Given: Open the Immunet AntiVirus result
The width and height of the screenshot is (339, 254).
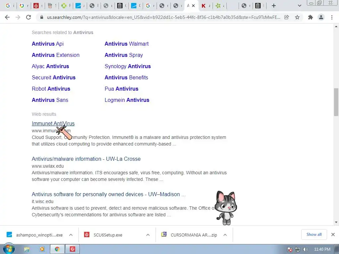Looking at the screenshot, I should 53,123.
